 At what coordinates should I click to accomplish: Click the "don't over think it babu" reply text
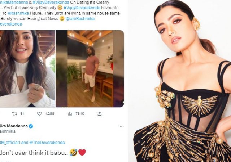[x=34, y=153]
